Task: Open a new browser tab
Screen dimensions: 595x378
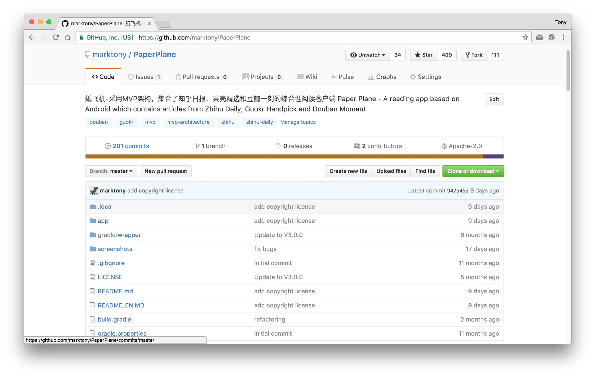Action: 164,24
